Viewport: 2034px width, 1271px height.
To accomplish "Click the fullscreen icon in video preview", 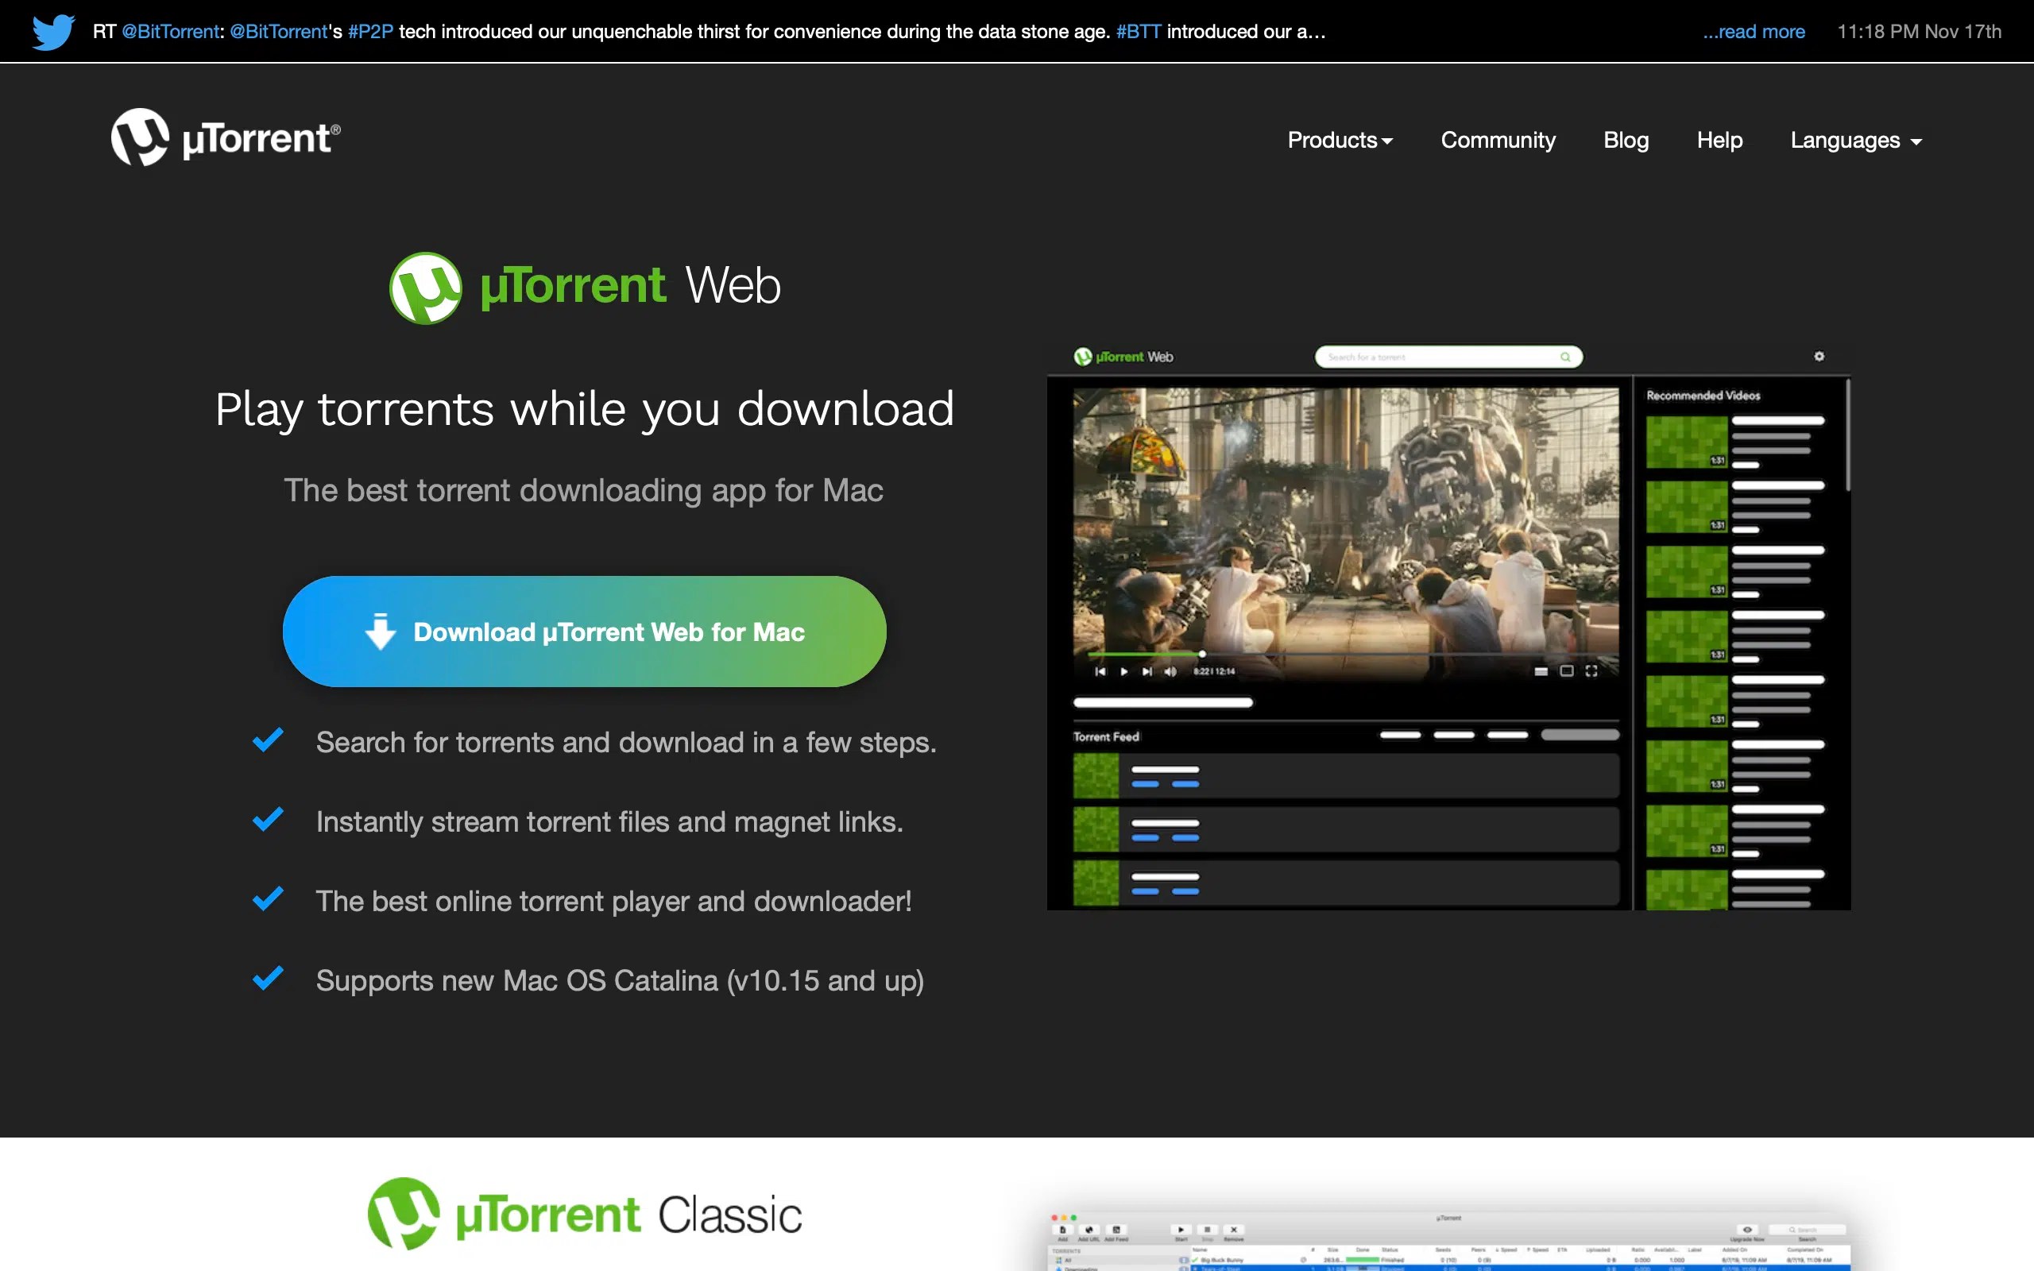I will click(x=1591, y=670).
